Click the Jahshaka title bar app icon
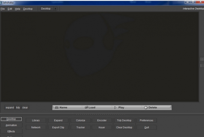The height and width of the screenshot is (137, 204). click(x=1, y=3)
